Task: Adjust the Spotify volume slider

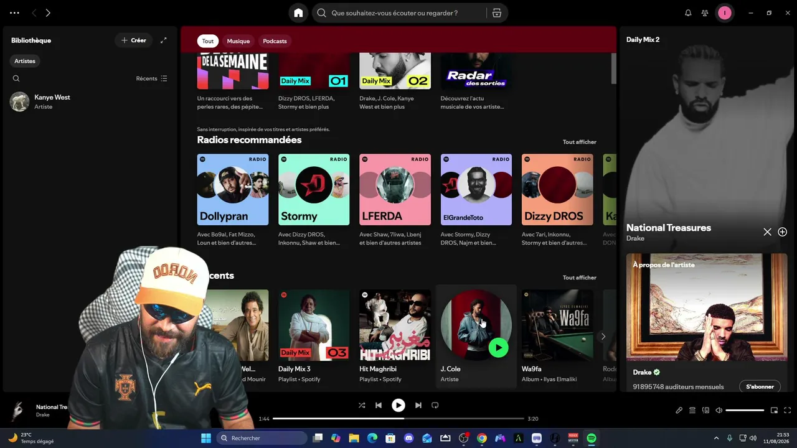Action: click(x=745, y=410)
